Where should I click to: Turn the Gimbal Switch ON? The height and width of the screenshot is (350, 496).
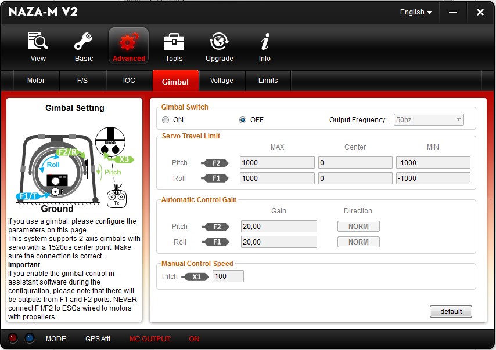click(x=166, y=120)
